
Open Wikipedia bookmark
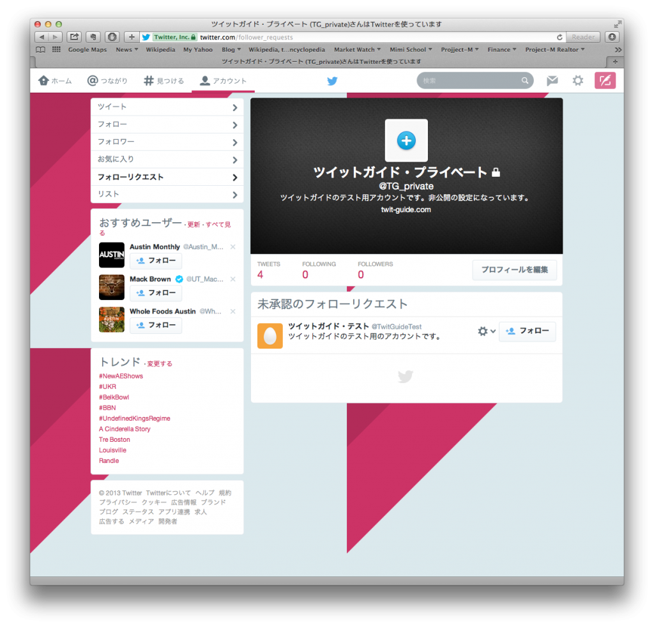point(160,50)
